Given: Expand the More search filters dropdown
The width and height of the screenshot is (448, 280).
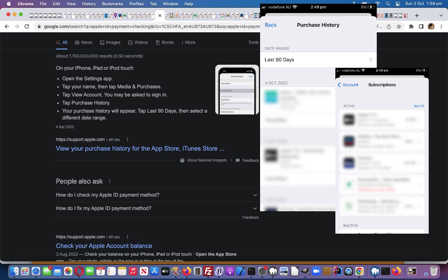Looking at the screenshot, I should point(188,42).
